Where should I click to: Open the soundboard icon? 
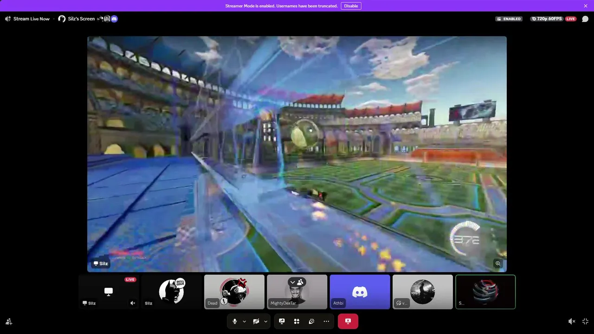click(311, 321)
